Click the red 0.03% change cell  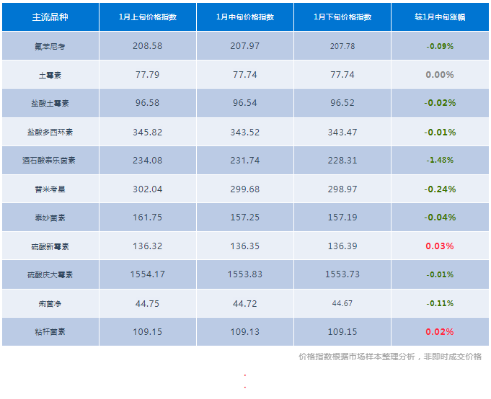440,246
